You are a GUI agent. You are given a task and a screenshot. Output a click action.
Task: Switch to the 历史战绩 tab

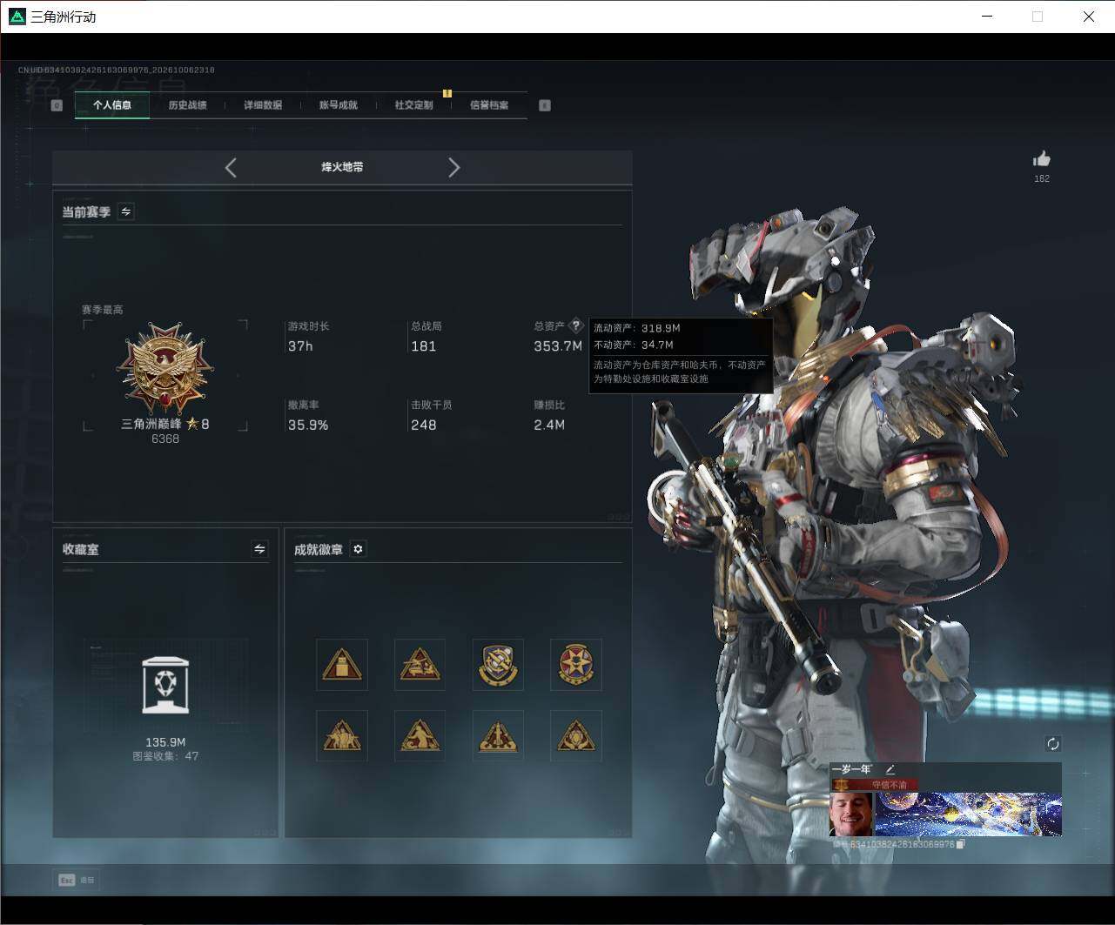[x=187, y=105]
